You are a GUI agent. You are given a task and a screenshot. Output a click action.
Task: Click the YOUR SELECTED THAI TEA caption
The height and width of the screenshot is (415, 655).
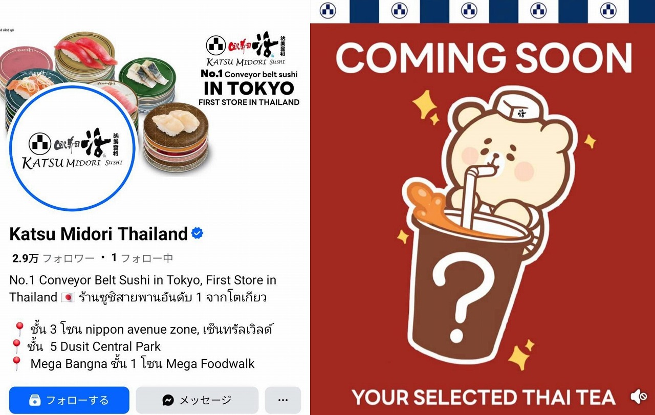point(484,397)
